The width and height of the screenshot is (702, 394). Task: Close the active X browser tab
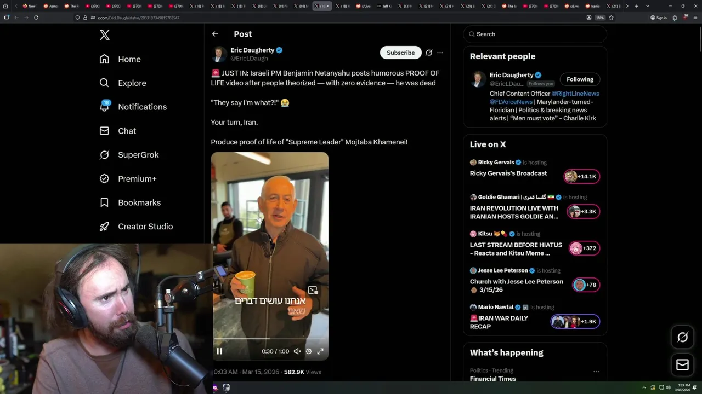pyautogui.click(x=329, y=6)
